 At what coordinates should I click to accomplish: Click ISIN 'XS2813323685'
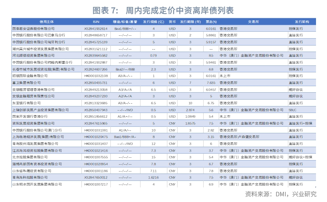pos(96,103)
